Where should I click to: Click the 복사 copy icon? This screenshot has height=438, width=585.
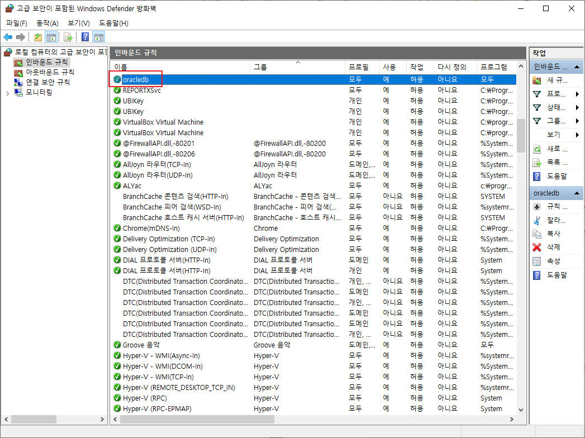[x=537, y=234]
